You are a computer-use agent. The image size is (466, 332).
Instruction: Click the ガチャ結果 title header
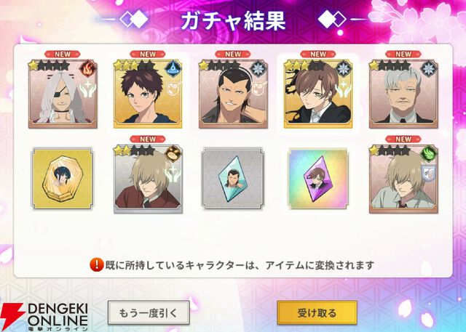click(233, 21)
